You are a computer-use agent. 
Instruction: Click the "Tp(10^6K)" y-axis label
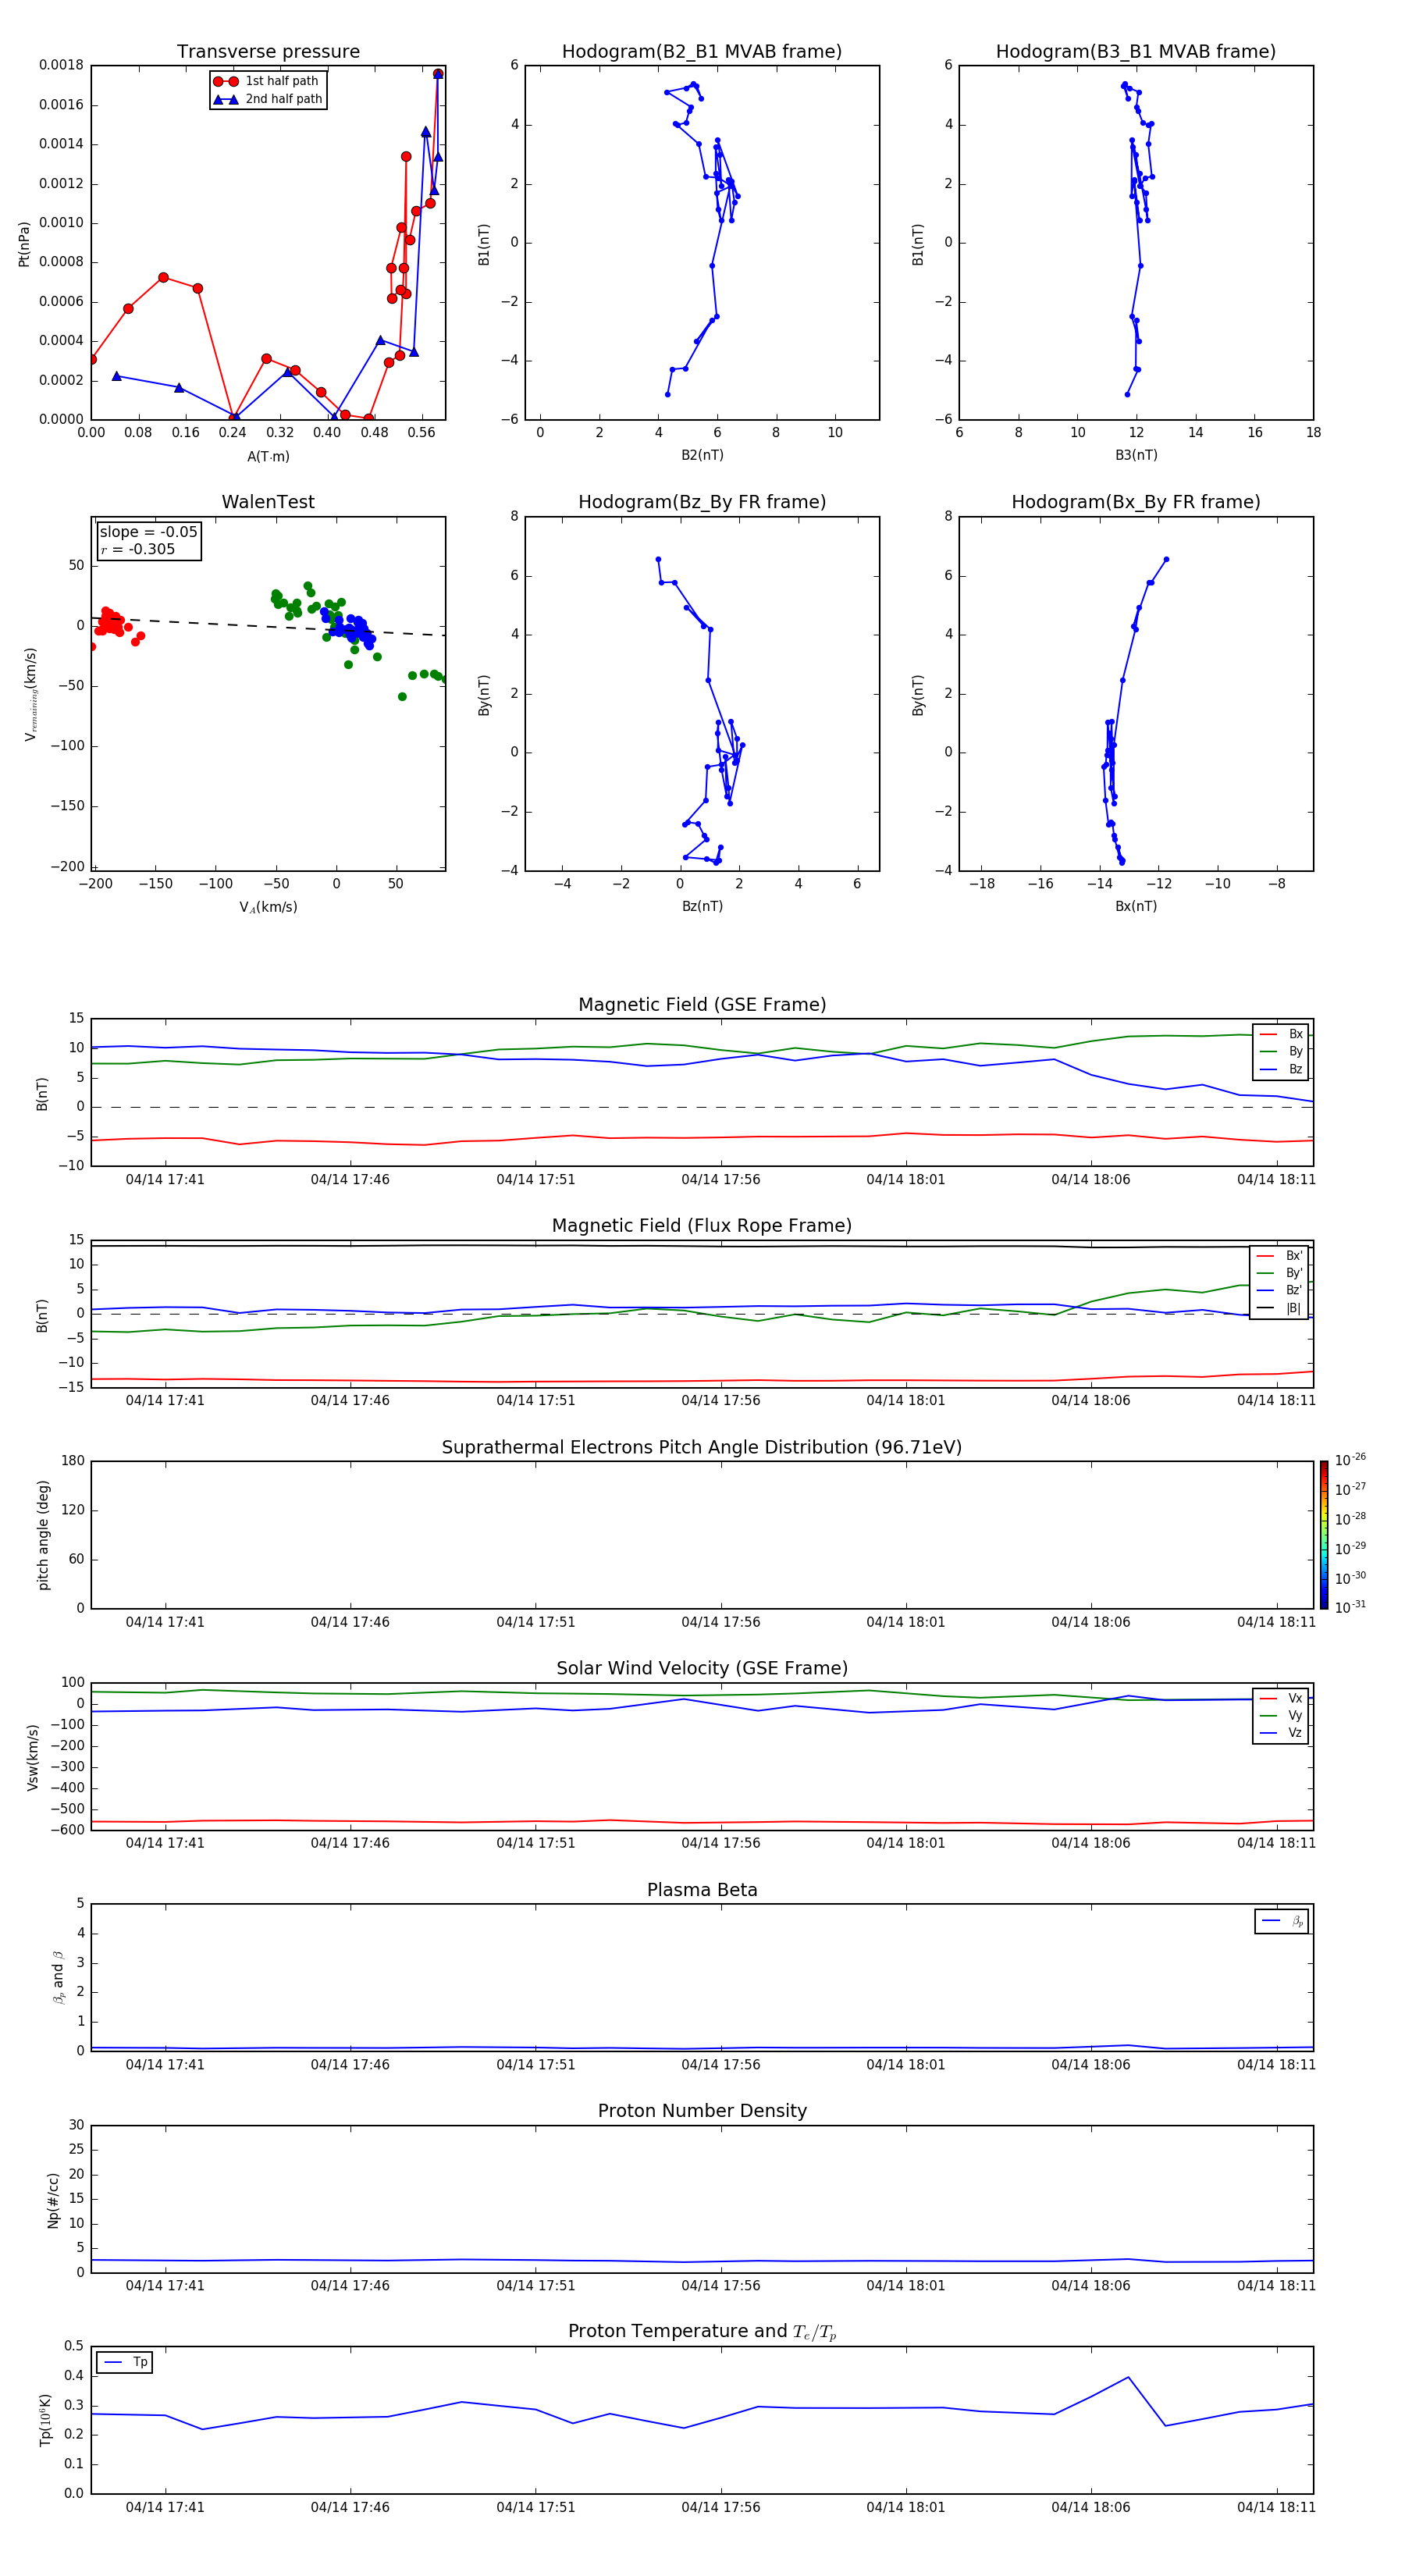pyautogui.click(x=45, y=2420)
